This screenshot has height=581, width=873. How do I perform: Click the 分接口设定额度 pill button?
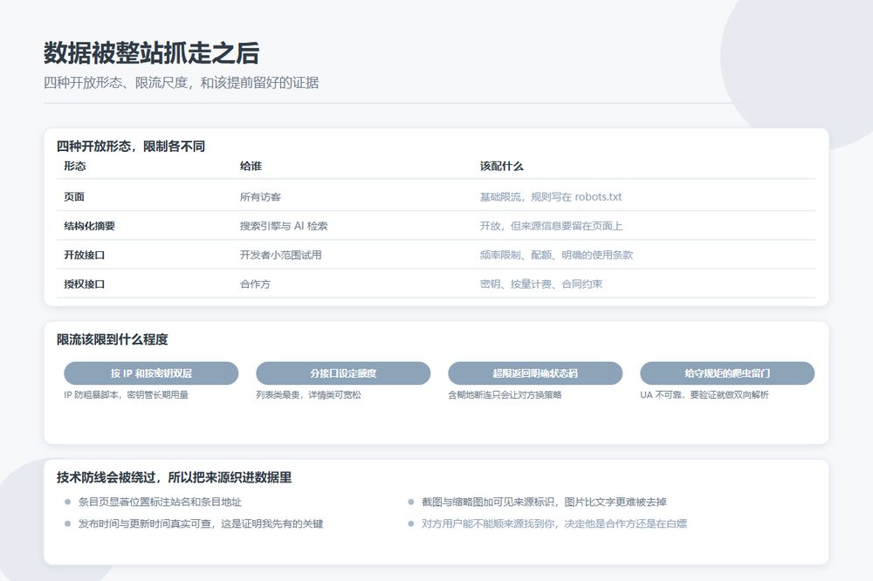343,373
